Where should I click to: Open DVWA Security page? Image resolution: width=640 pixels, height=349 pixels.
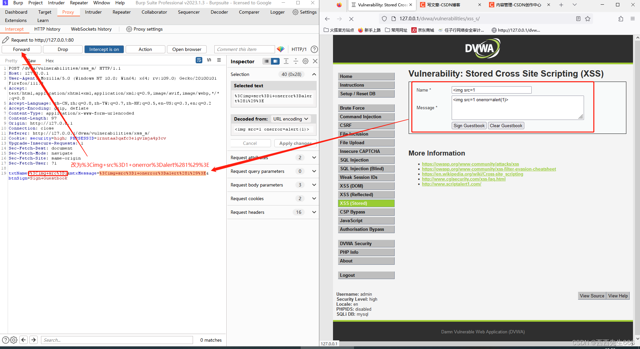point(366,243)
